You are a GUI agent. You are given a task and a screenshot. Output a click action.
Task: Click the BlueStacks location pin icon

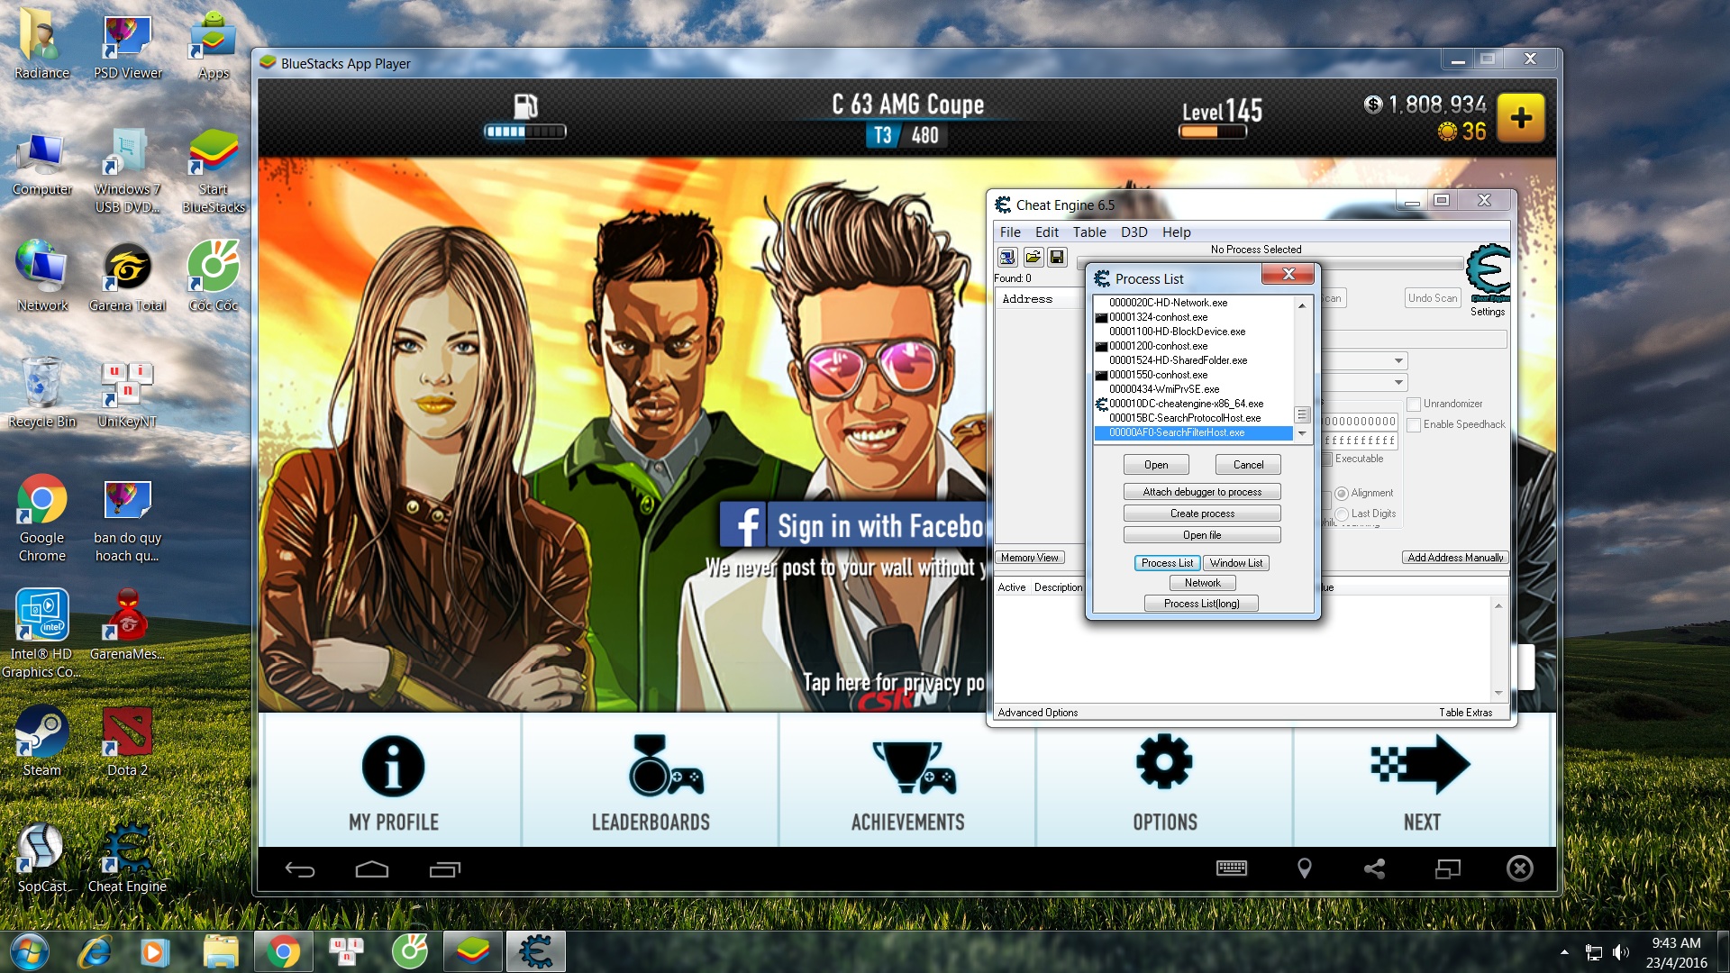pyautogui.click(x=1304, y=868)
